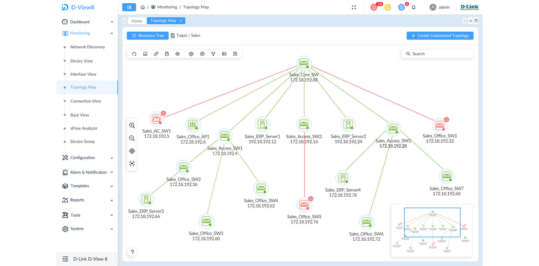The image size is (539, 266).
Task: Click Create Customized Topology button
Action: click(440, 36)
